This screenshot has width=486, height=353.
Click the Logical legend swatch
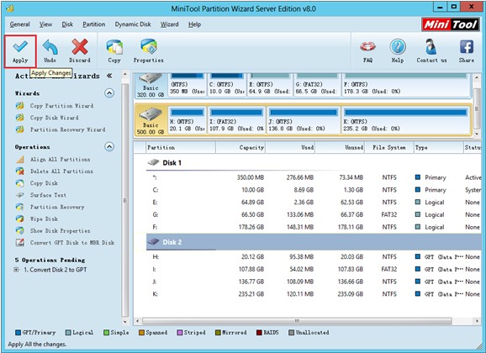68,333
